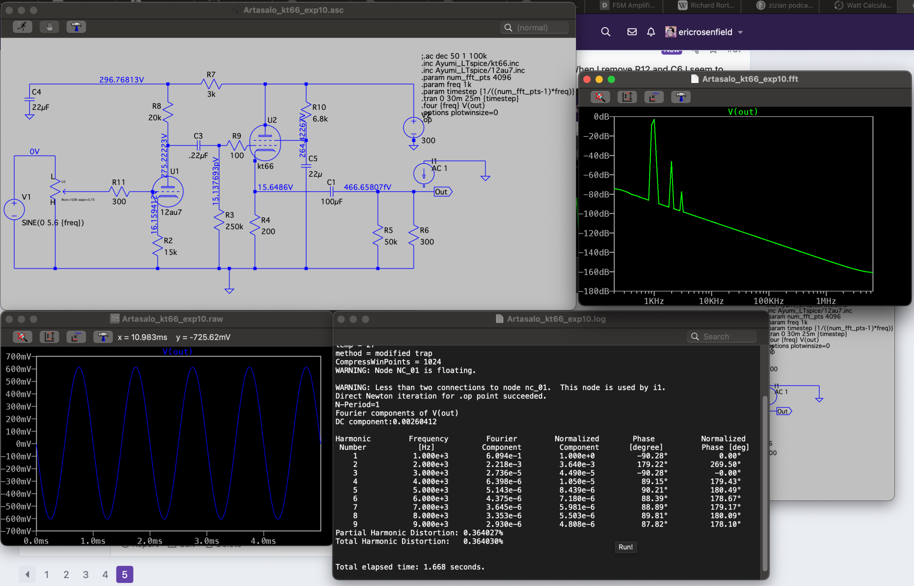Click the R6 300 ohm resistor
The image size is (914, 586).
(x=414, y=236)
